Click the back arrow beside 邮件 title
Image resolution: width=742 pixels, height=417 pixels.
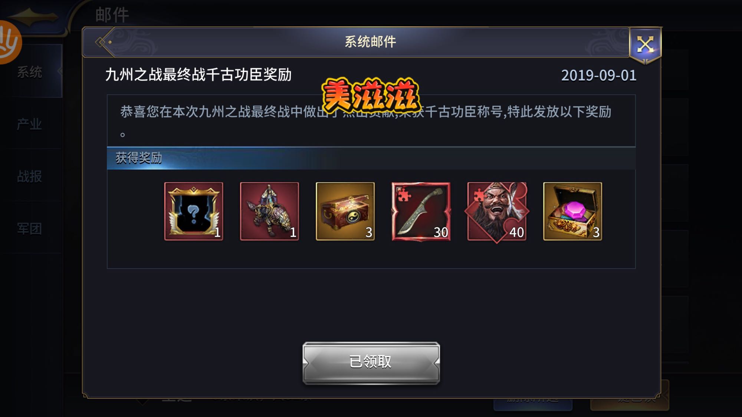[33, 17]
